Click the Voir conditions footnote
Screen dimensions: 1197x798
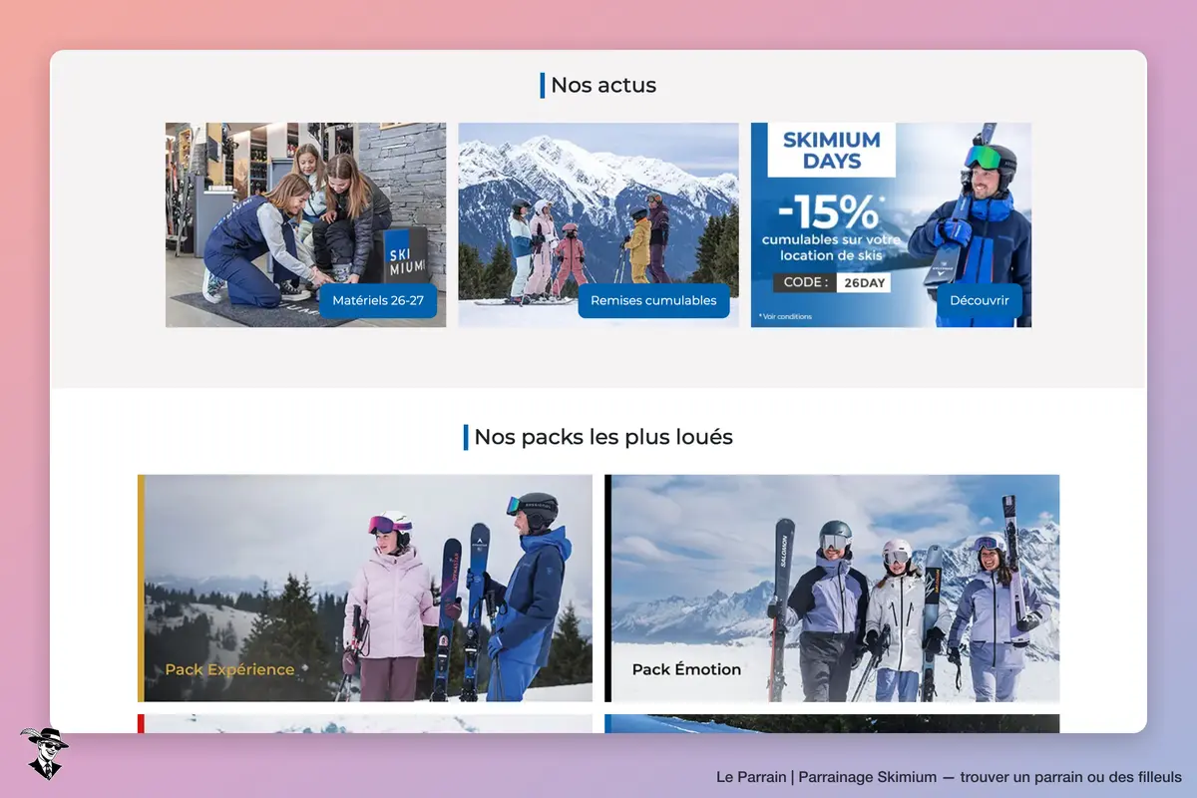[x=785, y=316]
